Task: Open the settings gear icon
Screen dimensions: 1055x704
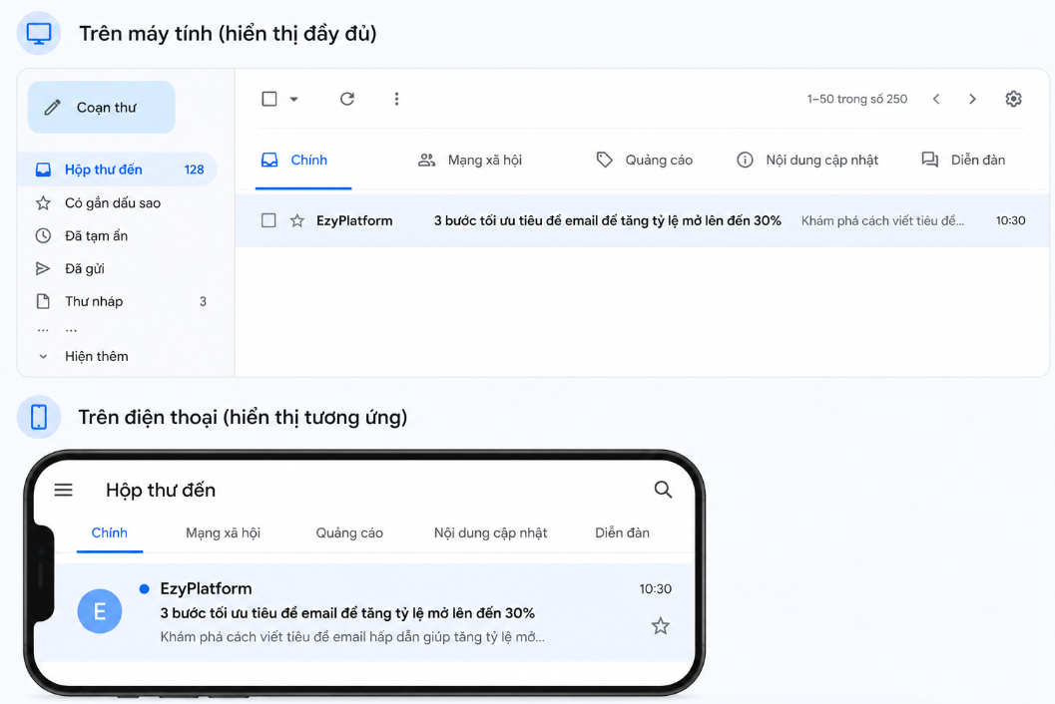Action: tap(1013, 99)
